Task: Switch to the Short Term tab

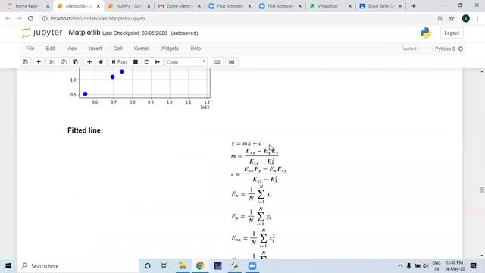Action: (380, 6)
